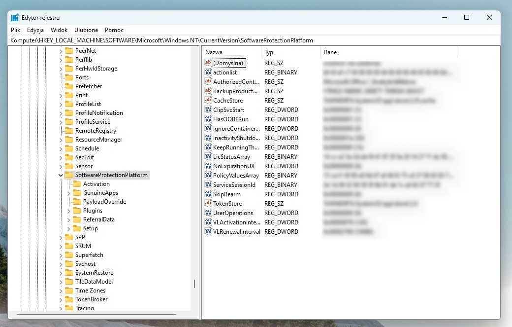Click the DWORD icon beside ClipSvcStart

tap(208, 109)
